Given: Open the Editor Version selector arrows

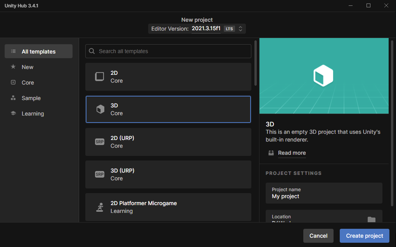Looking at the screenshot, I should (x=240, y=29).
